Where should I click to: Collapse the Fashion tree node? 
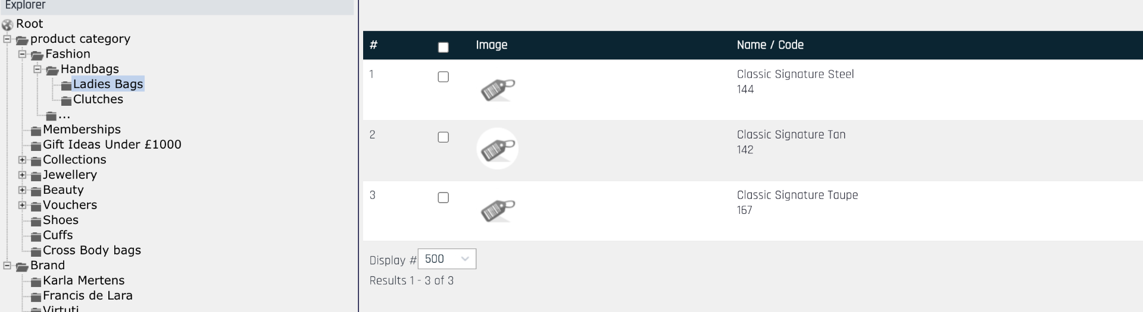pyautogui.click(x=22, y=54)
